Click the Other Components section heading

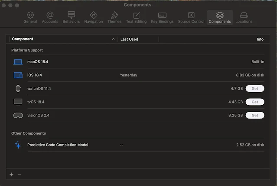coord(29,133)
